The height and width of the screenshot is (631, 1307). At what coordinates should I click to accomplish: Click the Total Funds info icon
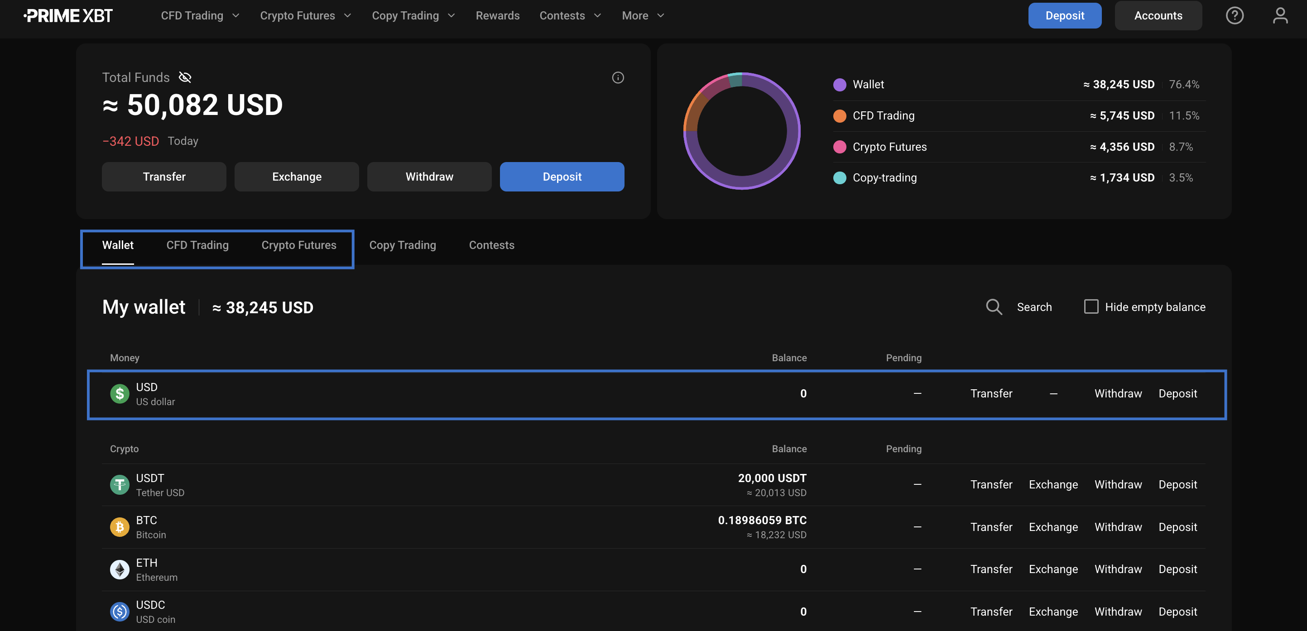coord(617,77)
